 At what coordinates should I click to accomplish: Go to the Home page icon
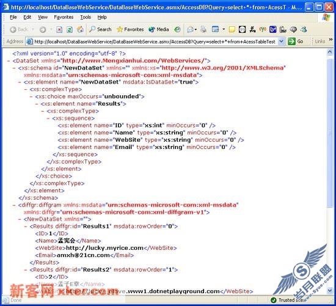(x=81, y=29)
